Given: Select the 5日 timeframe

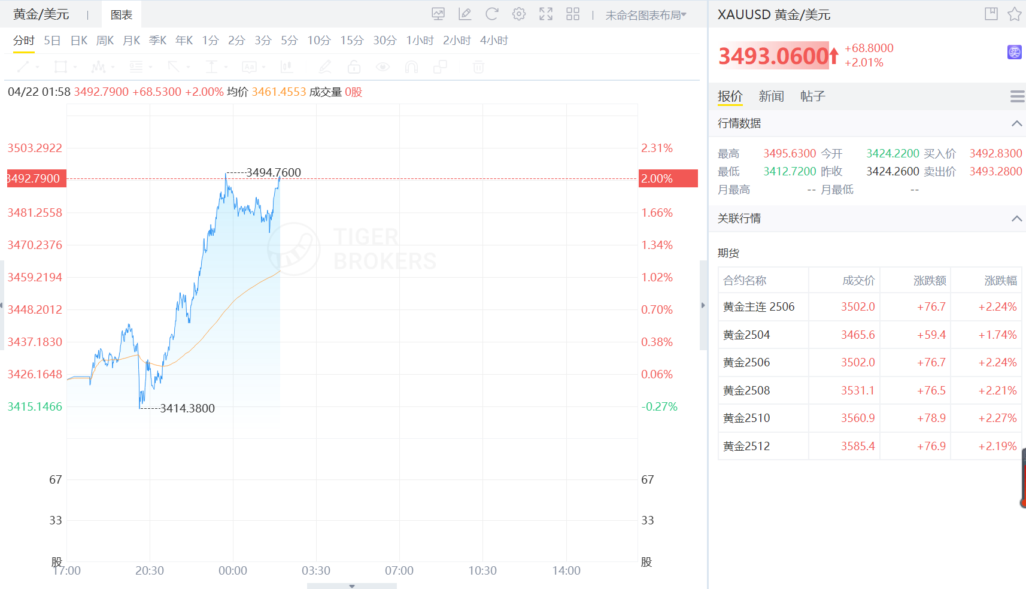Looking at the screenshot, I should 51,40.
